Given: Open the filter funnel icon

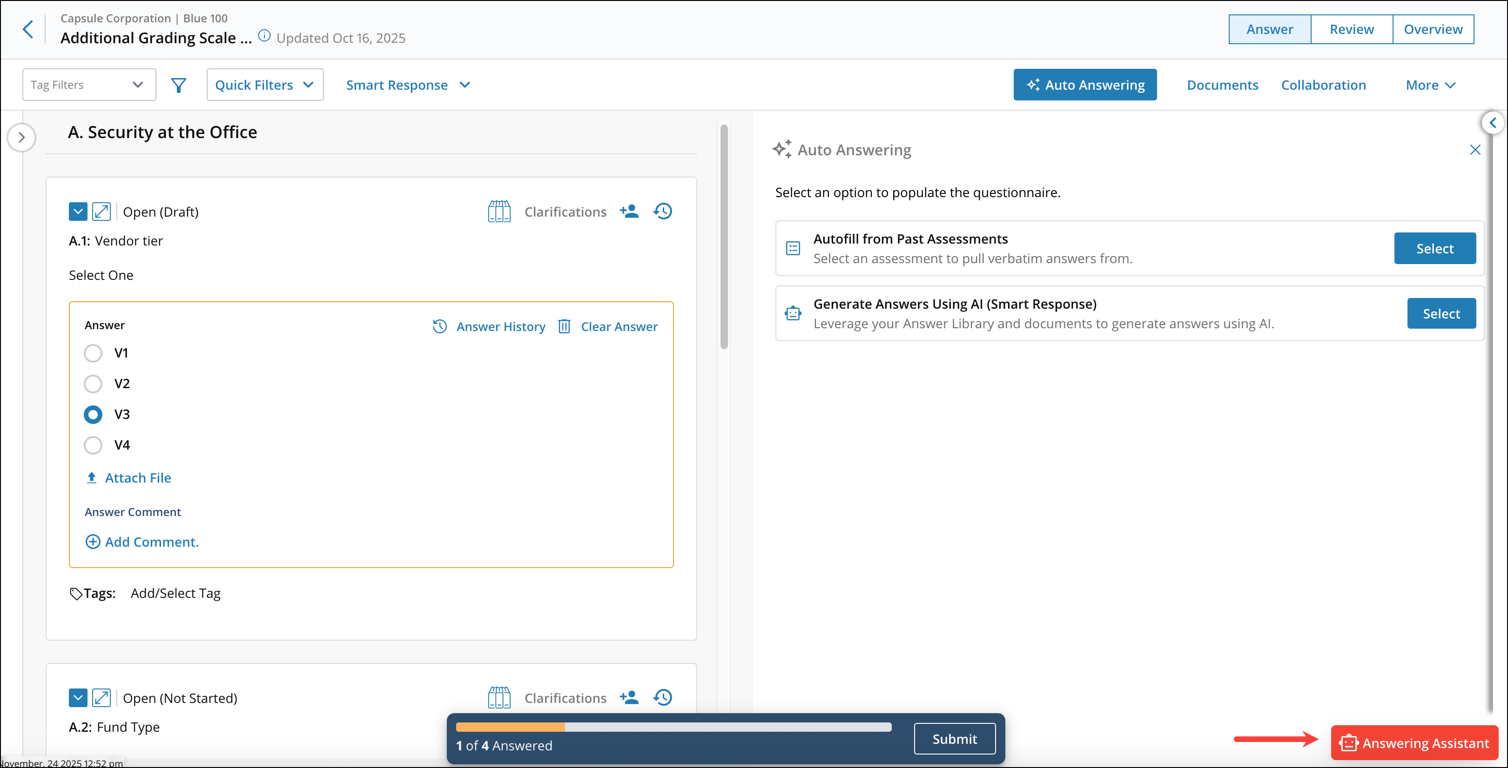Looking at the screenshot, I should pos(179,85).
